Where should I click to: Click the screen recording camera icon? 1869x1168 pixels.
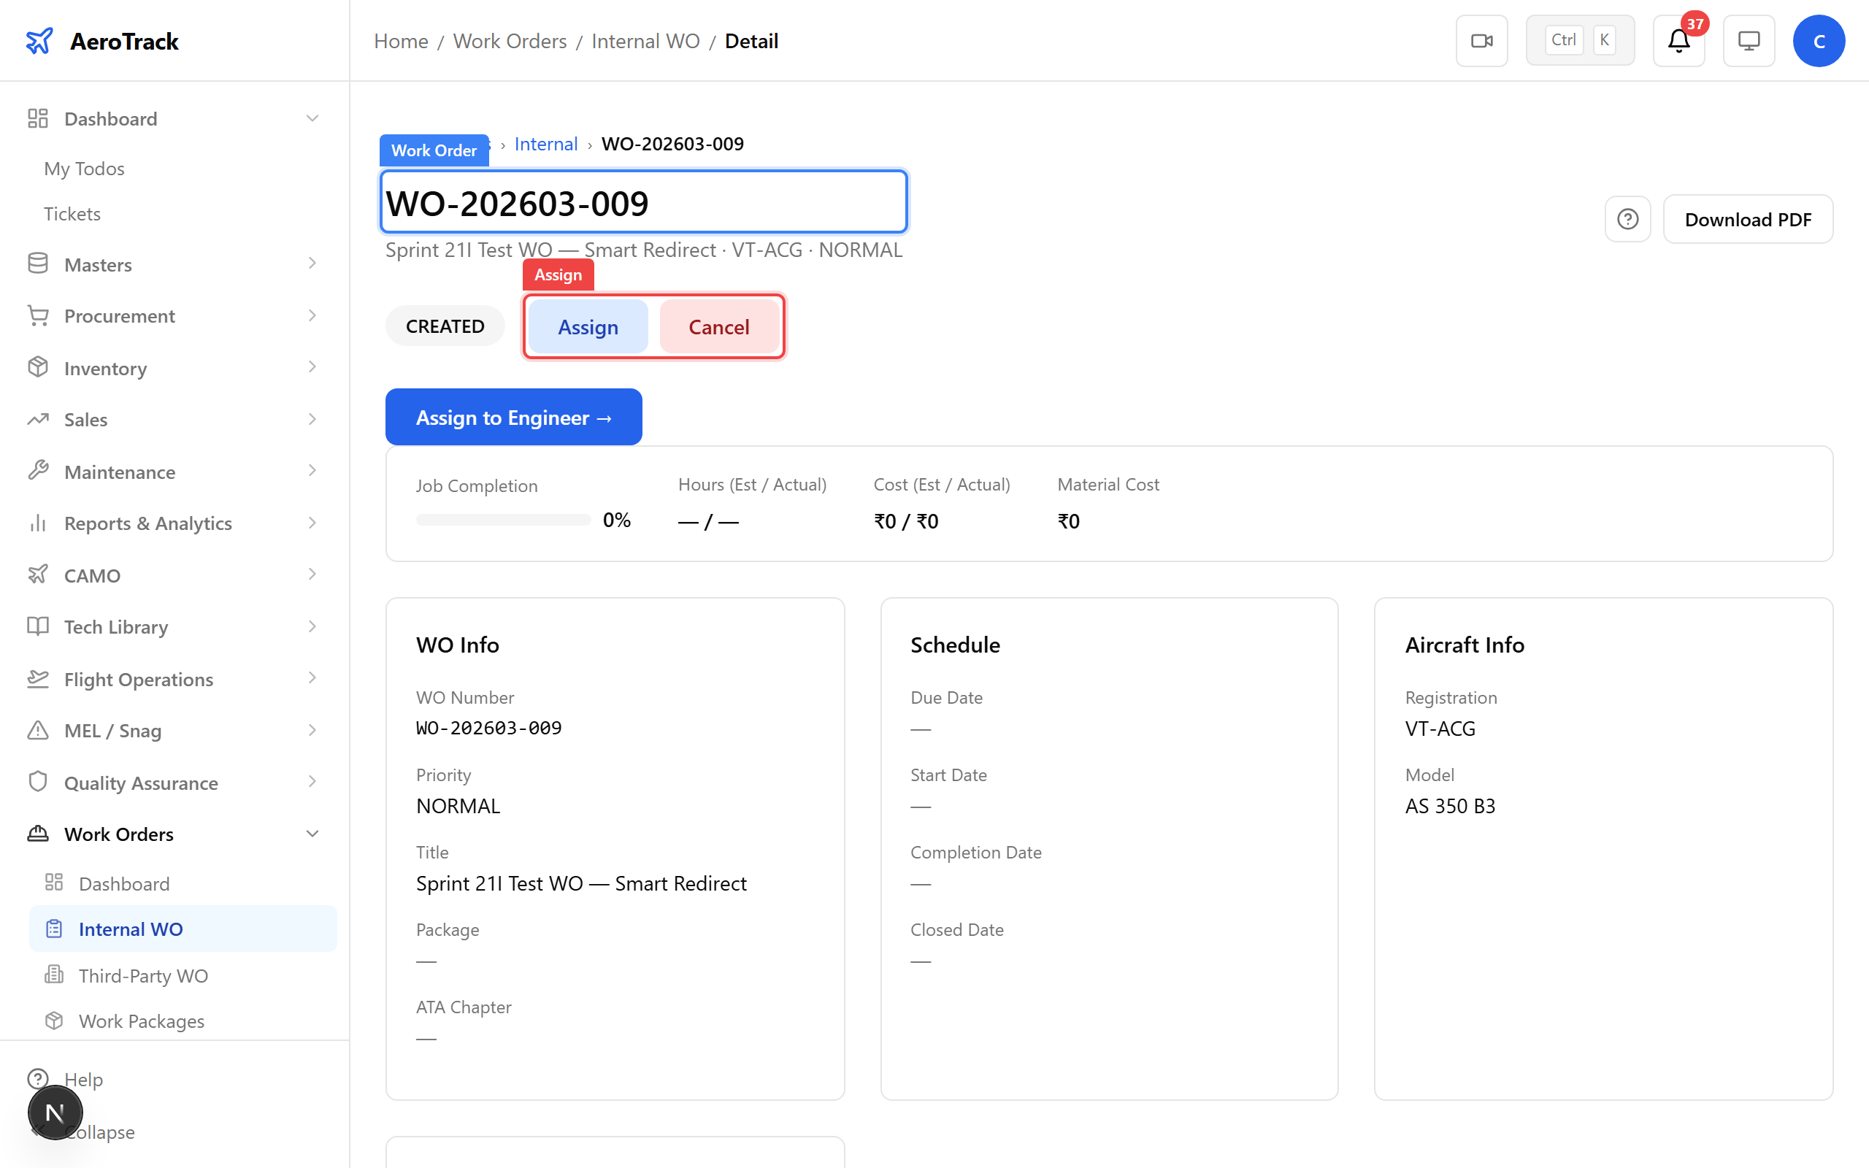(x=1481, y=40)
